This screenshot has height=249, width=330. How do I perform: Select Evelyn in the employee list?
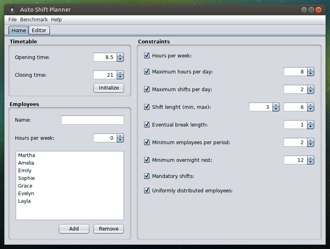pyautogui.click(x=70, y=193)
